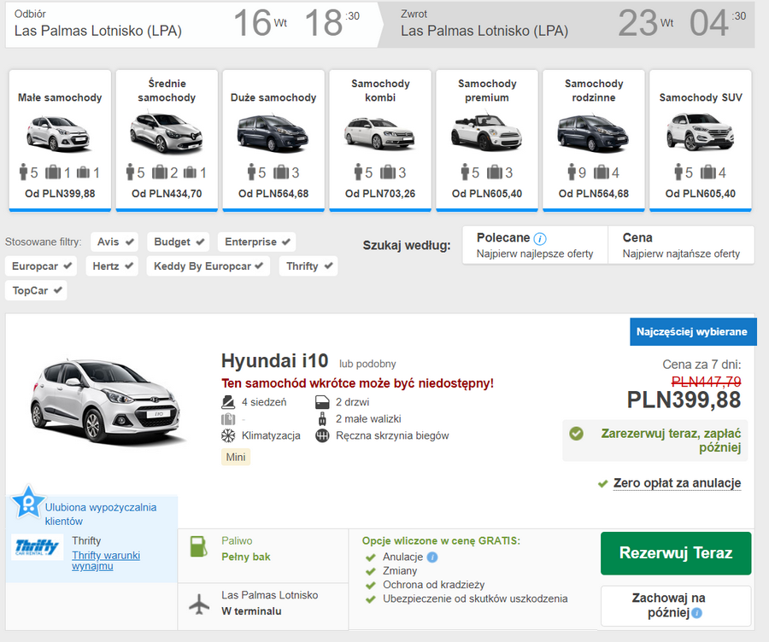Open the Samochody kombi category
The width and height of the screenshot is (769, 642).
tap(380, 140)
